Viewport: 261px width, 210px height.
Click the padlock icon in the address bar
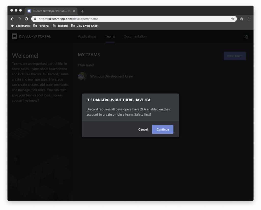pyautogui.click(x=35, y=19)
